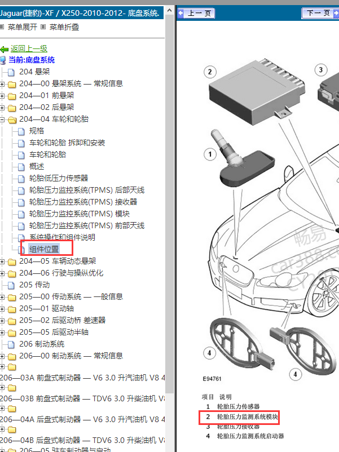The image size is (339, 452).
Task: Click the Jaguar XF 底盘系统 title bar
Action: click(x=81, y=14)
